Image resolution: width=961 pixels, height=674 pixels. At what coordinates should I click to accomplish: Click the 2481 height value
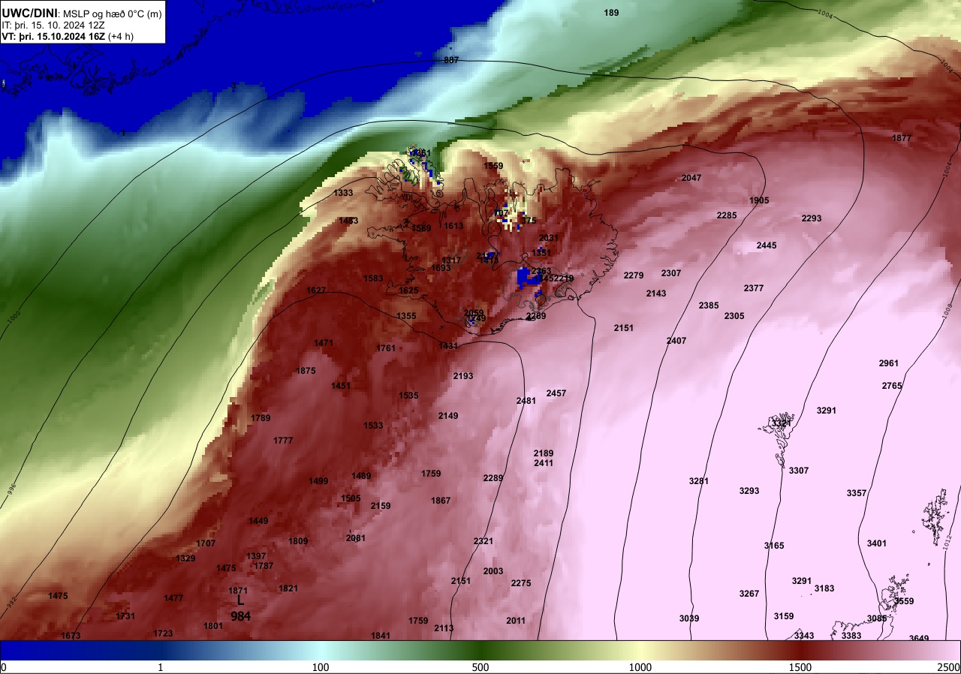point(526,401)
